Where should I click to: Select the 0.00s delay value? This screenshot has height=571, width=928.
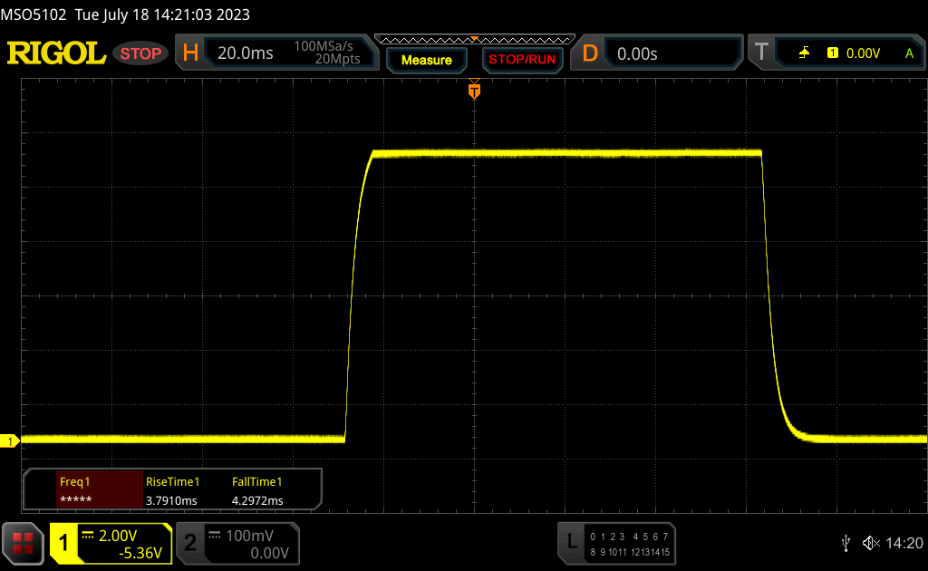coord(637,53)
